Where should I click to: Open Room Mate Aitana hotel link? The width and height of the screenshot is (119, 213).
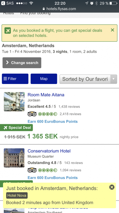(46, 95)
